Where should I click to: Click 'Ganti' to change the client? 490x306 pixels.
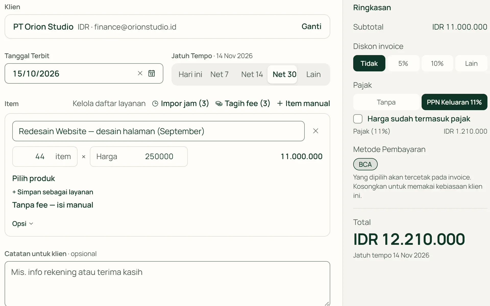[311, 27]
